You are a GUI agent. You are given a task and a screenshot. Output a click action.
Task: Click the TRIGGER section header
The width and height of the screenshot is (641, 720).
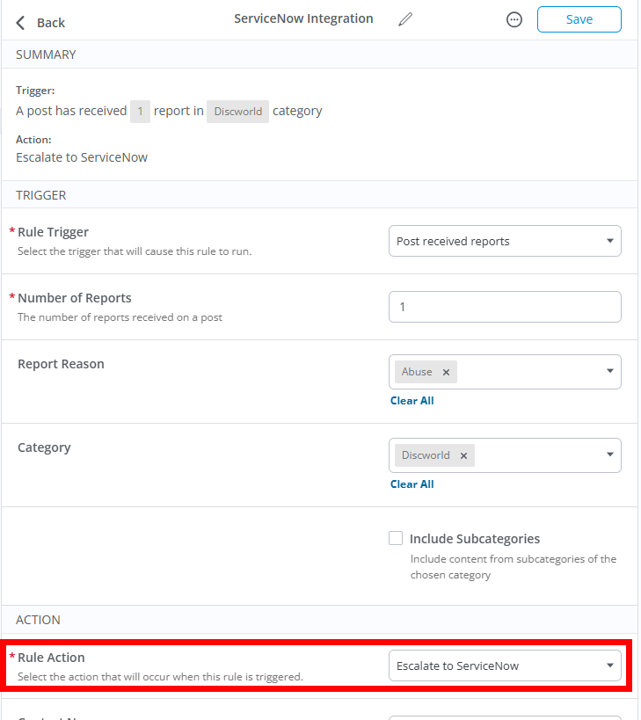coord(40,196)
